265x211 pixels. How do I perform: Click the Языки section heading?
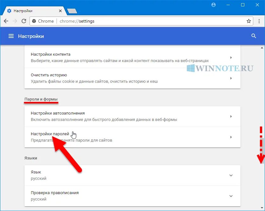[31, 158]
